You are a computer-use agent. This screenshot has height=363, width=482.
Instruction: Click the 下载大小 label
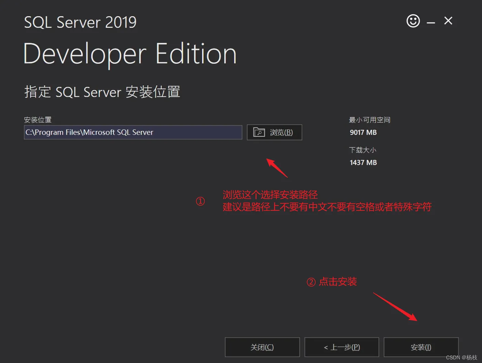pos(363,150)
